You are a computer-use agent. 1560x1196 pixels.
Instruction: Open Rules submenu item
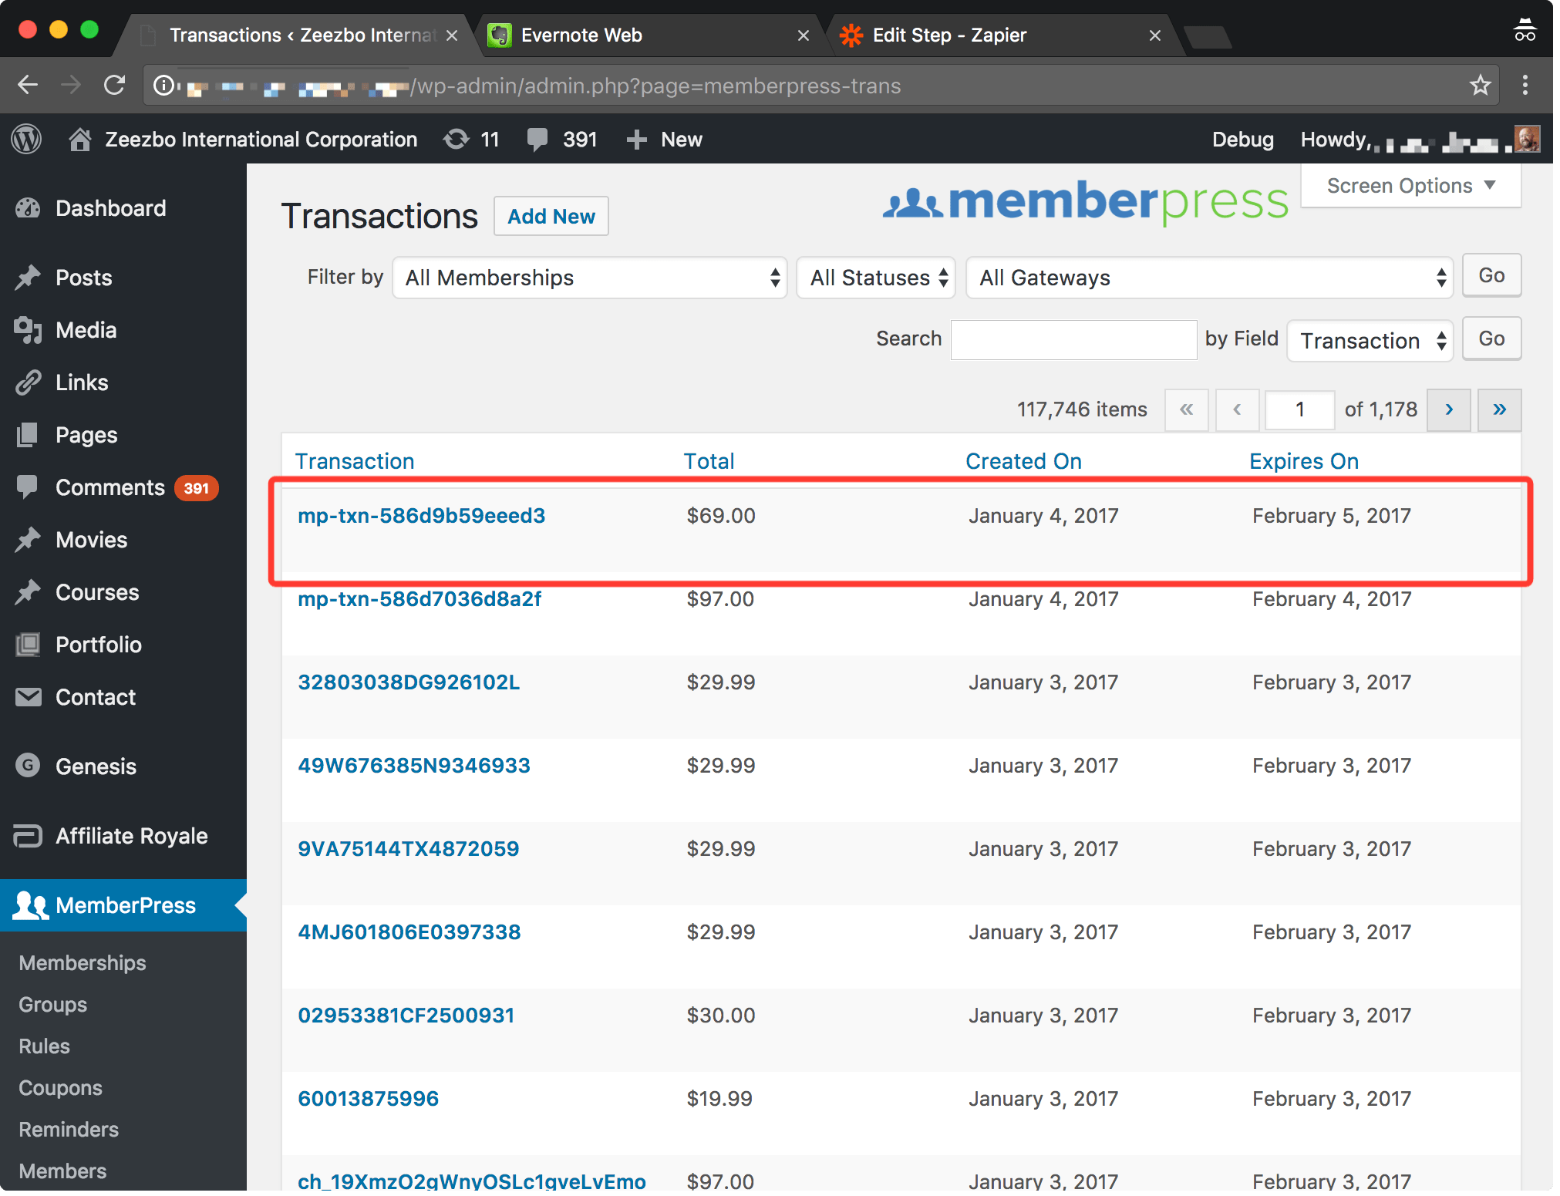45,1046
